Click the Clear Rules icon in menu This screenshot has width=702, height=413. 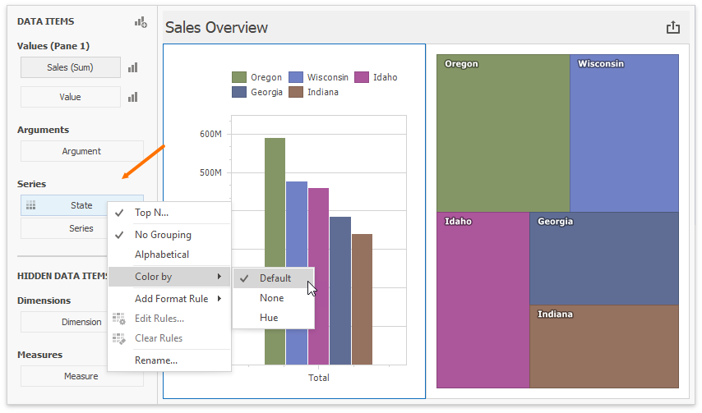click(118, 338)
